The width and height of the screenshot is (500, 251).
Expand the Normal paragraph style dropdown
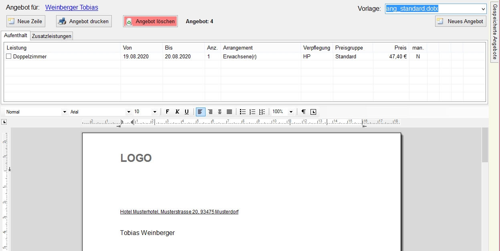point(64,112)
